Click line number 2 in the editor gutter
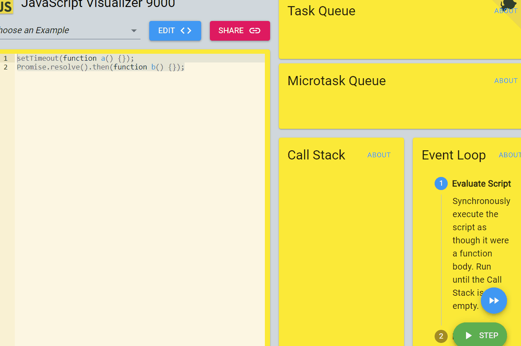The height and width of the screenshot is (346, 521). click(x=5, y=67)
